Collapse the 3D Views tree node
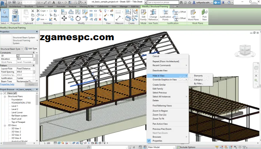Image resolution: width=261 pixels, height=149 pixels. (5, 125)
